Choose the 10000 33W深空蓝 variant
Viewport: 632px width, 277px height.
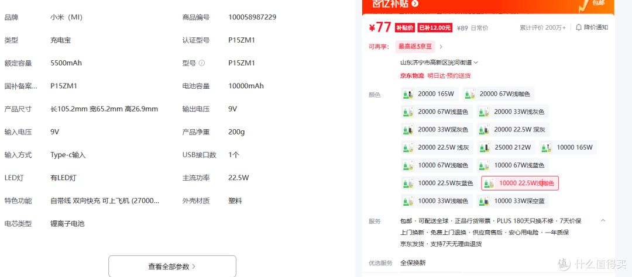tap(513, 201)
